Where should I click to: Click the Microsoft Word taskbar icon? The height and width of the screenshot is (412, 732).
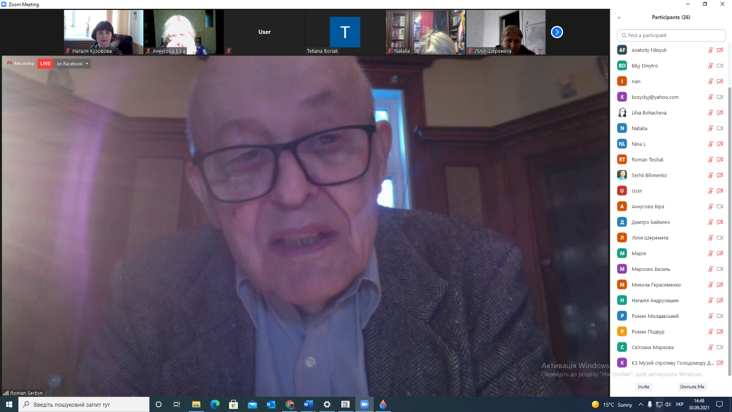[308, 404]
